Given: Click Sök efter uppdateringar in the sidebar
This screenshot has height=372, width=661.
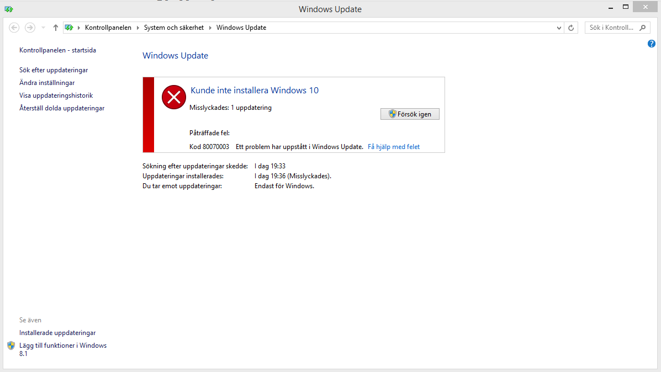Looking at the screenshot, I should pyautogui.click(x=54, y=70).
